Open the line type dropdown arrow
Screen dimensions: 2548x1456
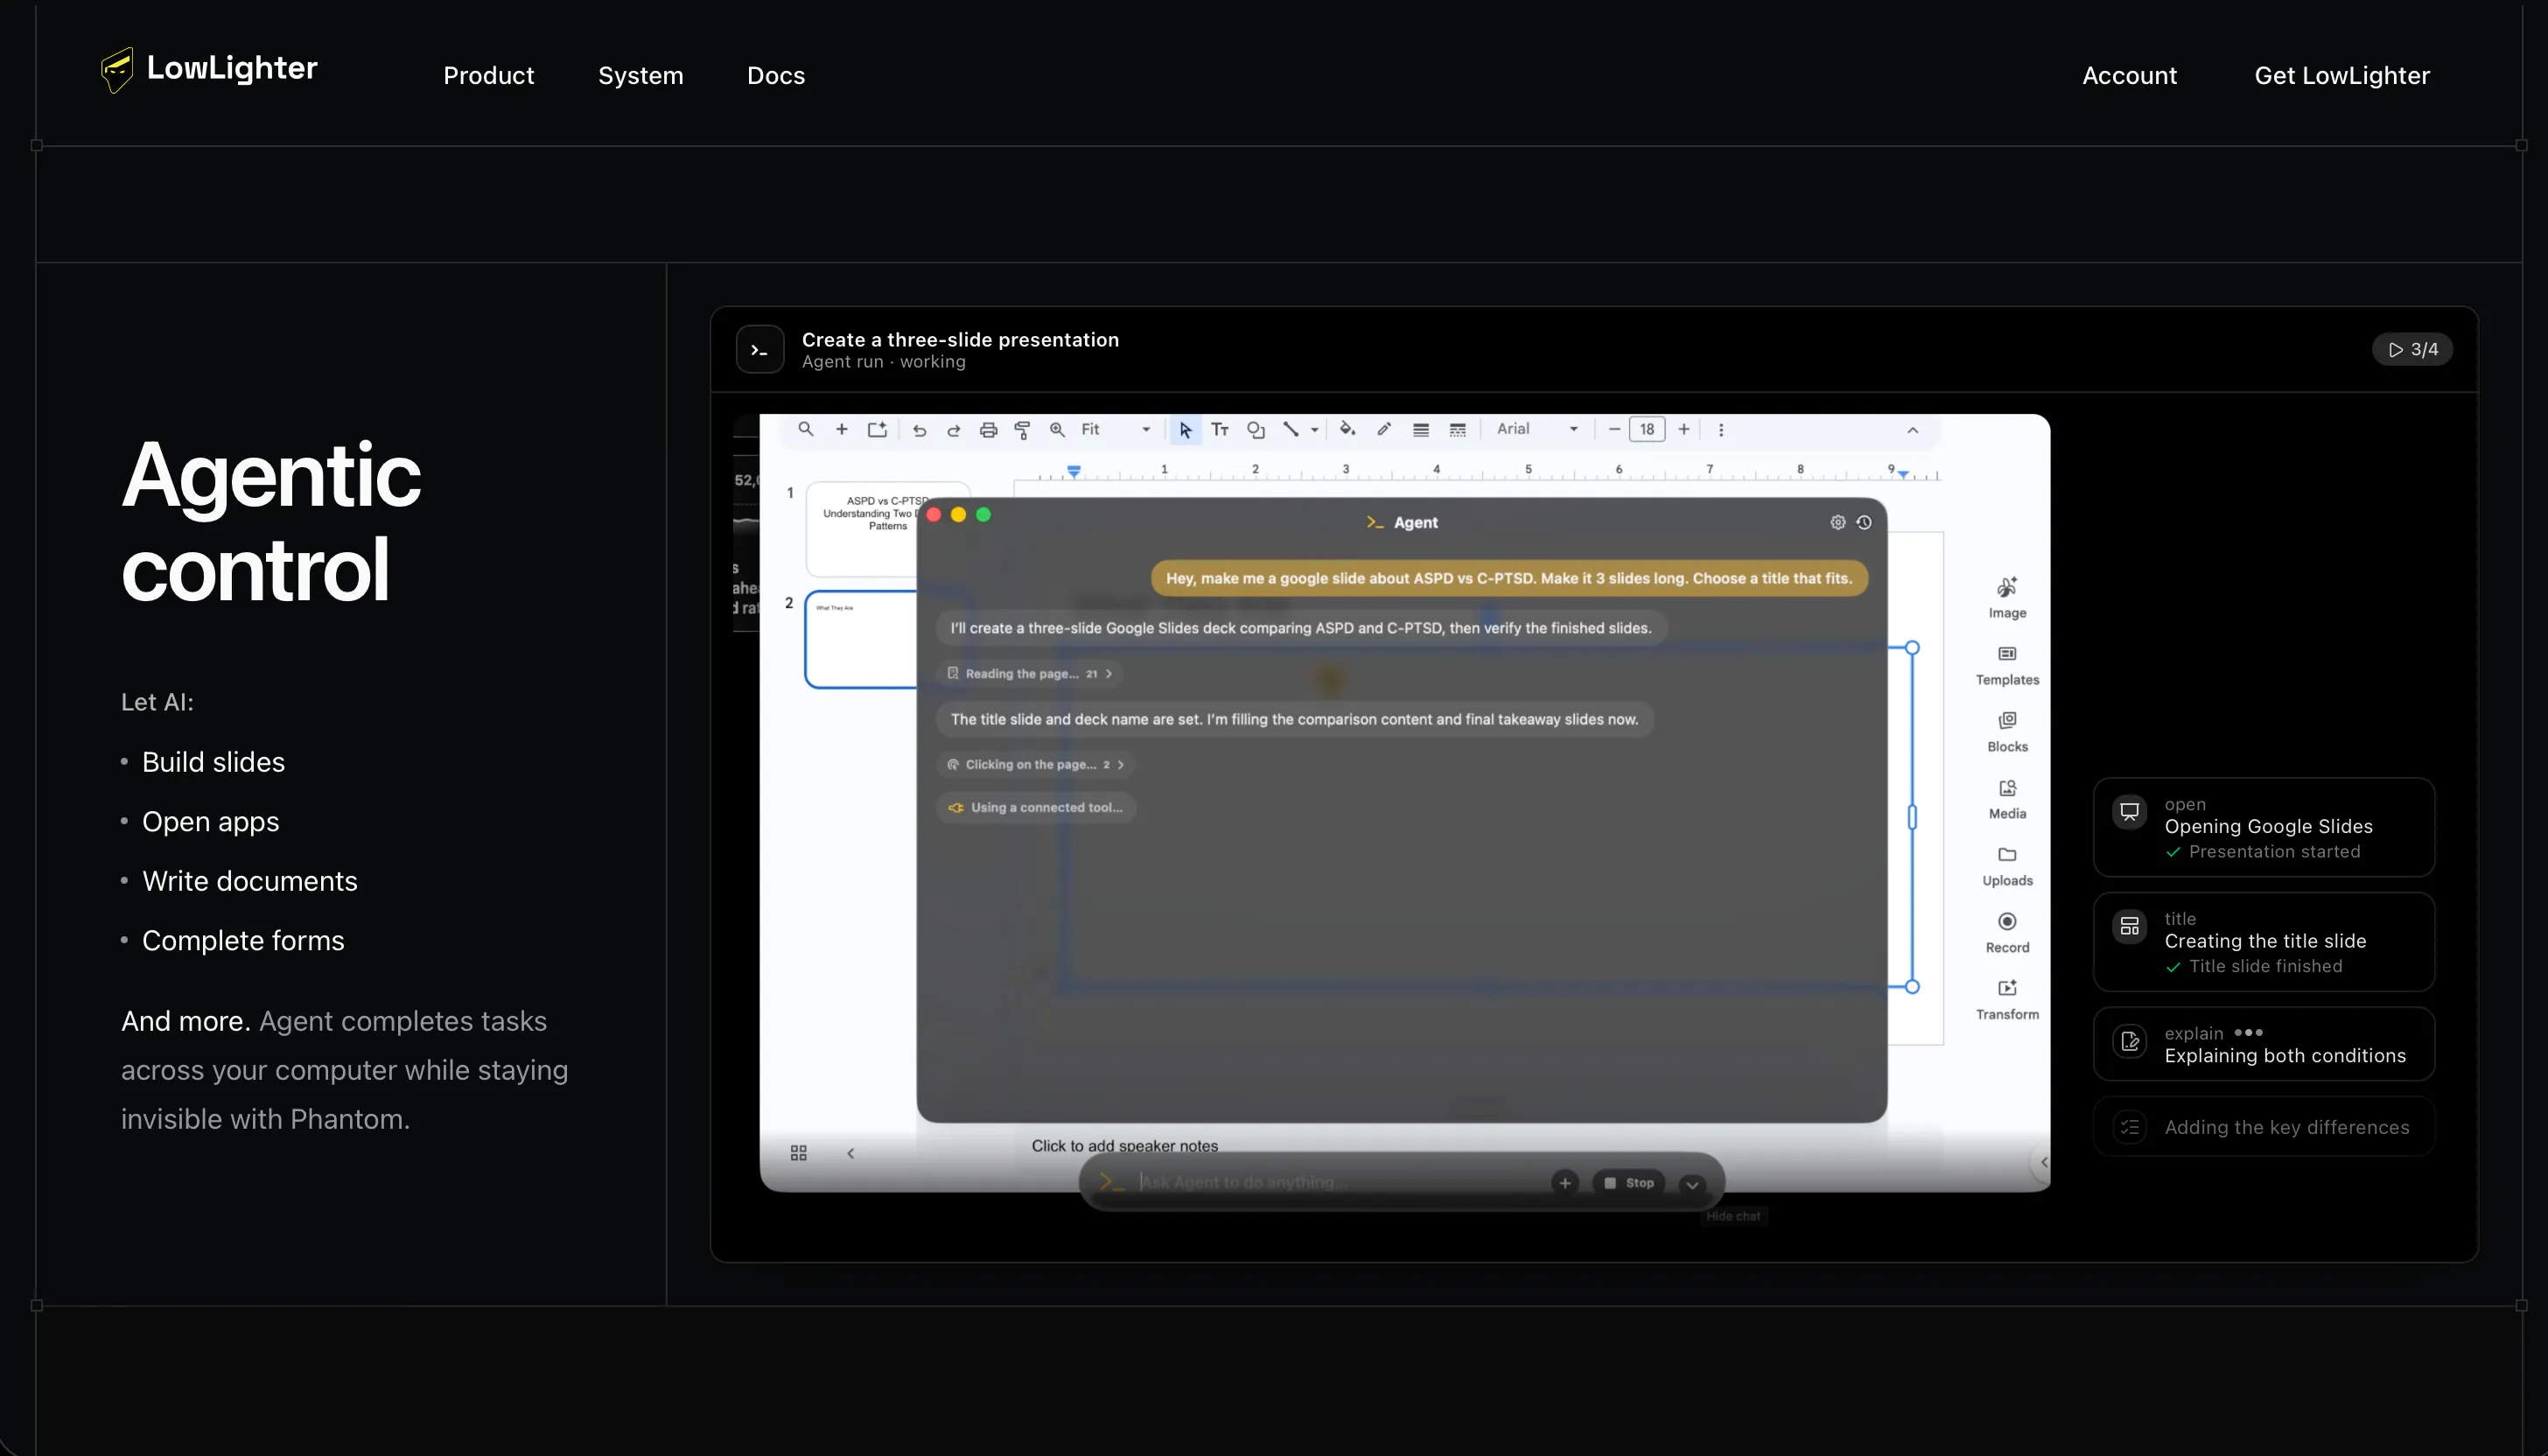1314,430
